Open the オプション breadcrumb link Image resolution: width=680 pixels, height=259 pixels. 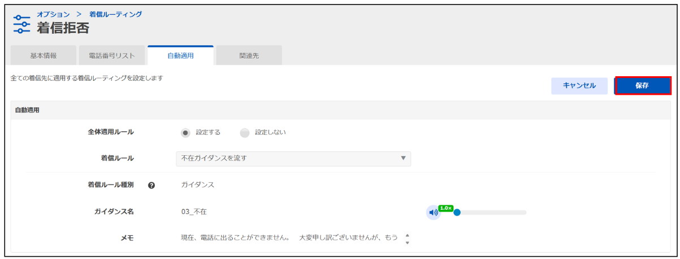pyautogui.click(x=53, y=14)
